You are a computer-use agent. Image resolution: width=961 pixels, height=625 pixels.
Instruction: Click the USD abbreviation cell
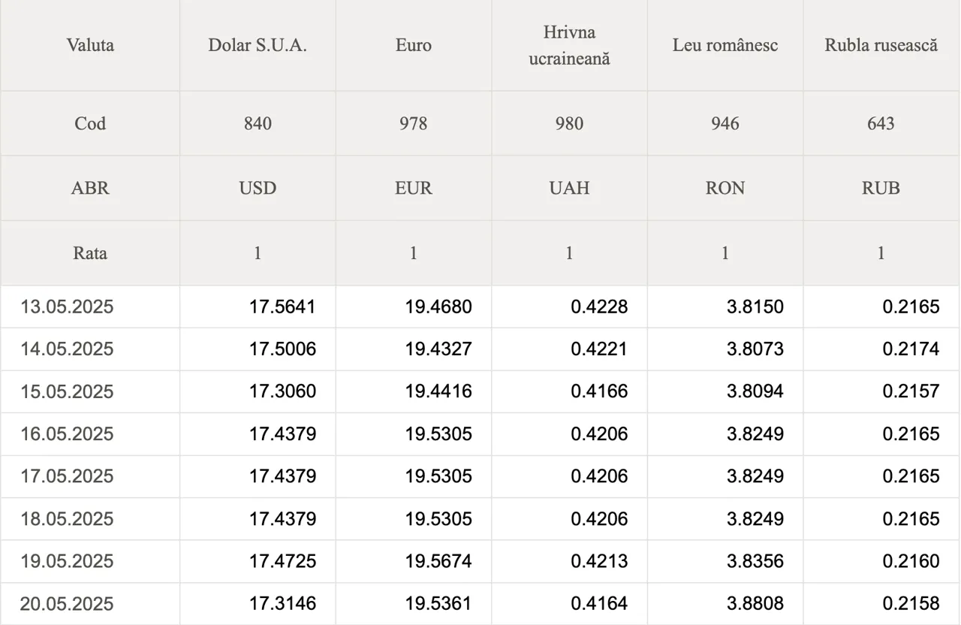coord(258,188)
